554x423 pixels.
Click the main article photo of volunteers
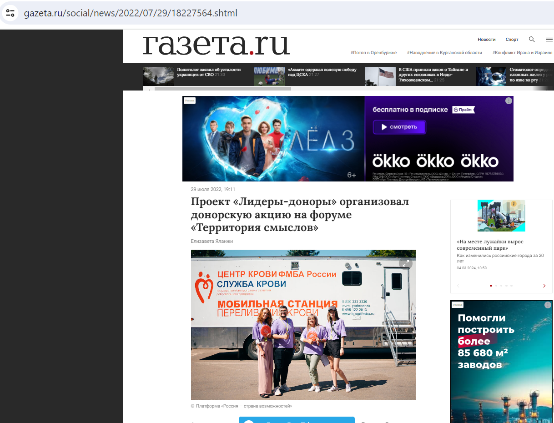pos(303,325)
